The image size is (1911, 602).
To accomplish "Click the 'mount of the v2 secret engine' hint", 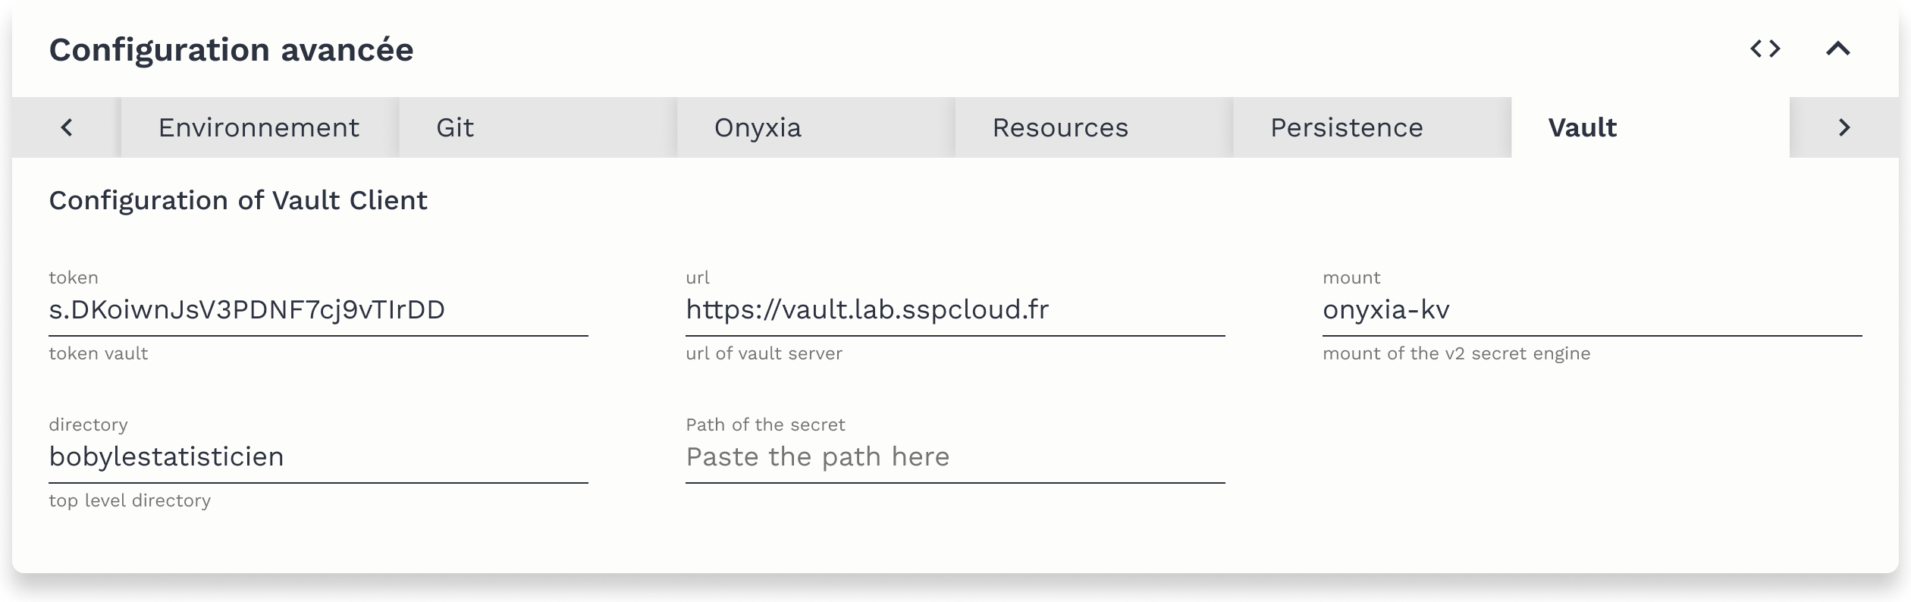I will pos(1456,354).
